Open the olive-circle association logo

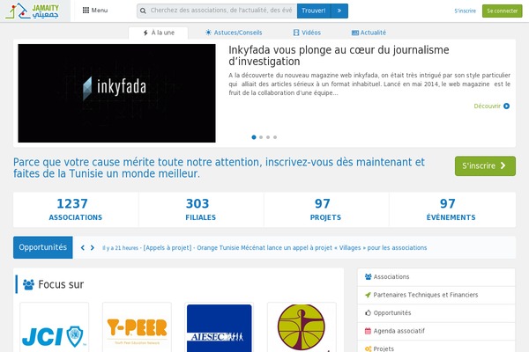pyautogui.click(x=302, y=327)
